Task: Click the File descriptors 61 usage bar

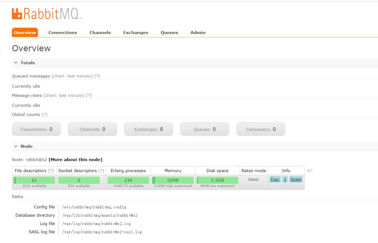Action: click(34, 180)
